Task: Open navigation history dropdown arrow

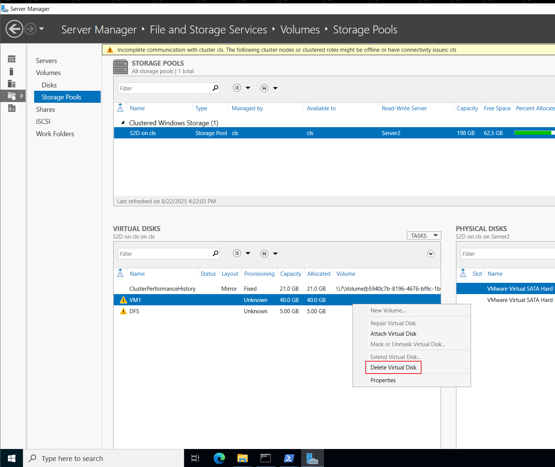Action: pyautogui.click(x=41, y=29)
